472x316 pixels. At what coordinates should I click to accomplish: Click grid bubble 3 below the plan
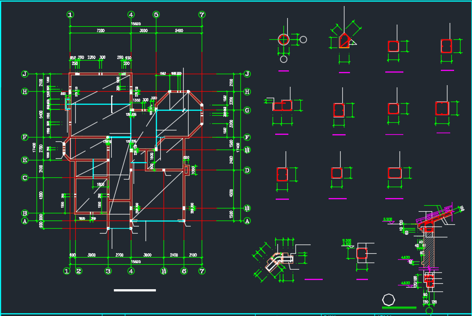point(108,271)
